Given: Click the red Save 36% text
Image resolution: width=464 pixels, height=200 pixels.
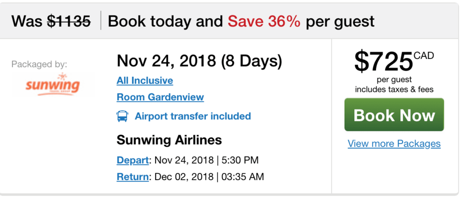Looking at the screenshot, I should tap(264, 21).
